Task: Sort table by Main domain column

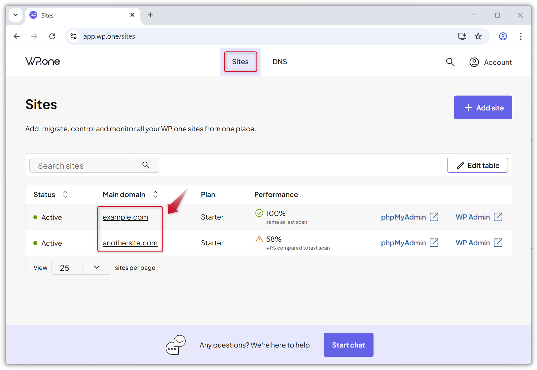Action: point(155,194)
